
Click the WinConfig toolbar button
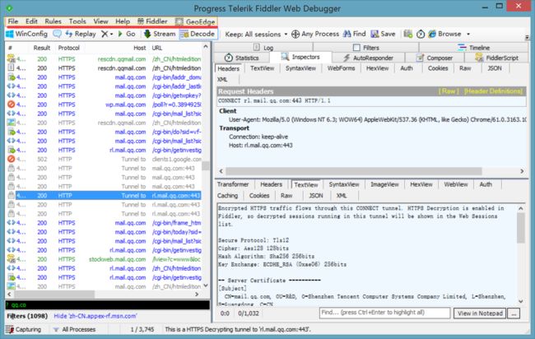[26, 34]
